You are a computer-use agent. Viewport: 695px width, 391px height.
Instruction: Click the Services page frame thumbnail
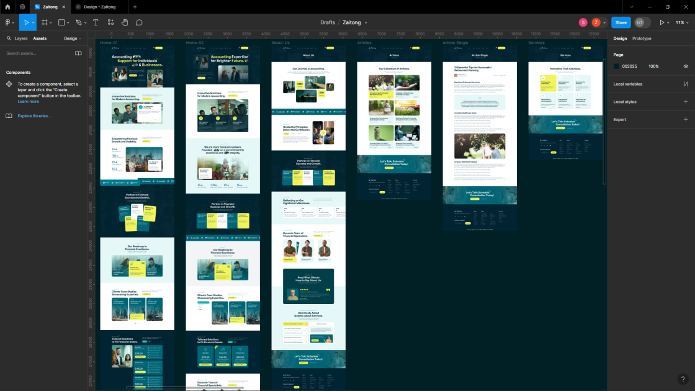(x=565, y=103)
